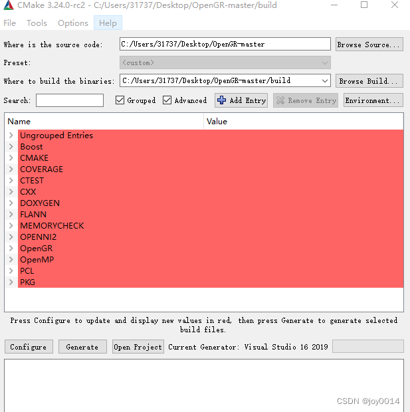
Task: Expand the OPENNI2 group arrow
Action: 11,237
